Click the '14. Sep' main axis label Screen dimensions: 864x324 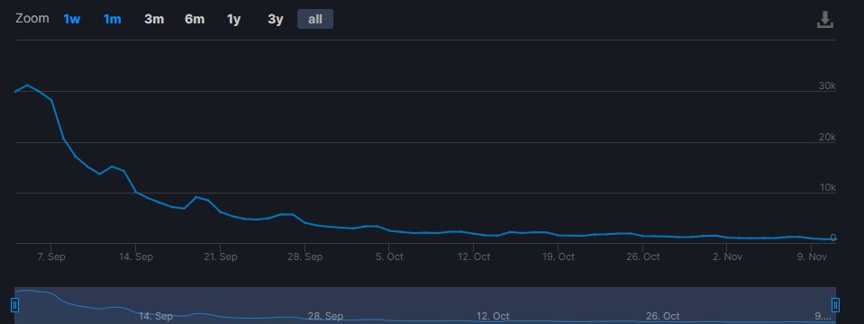[135, 256]
